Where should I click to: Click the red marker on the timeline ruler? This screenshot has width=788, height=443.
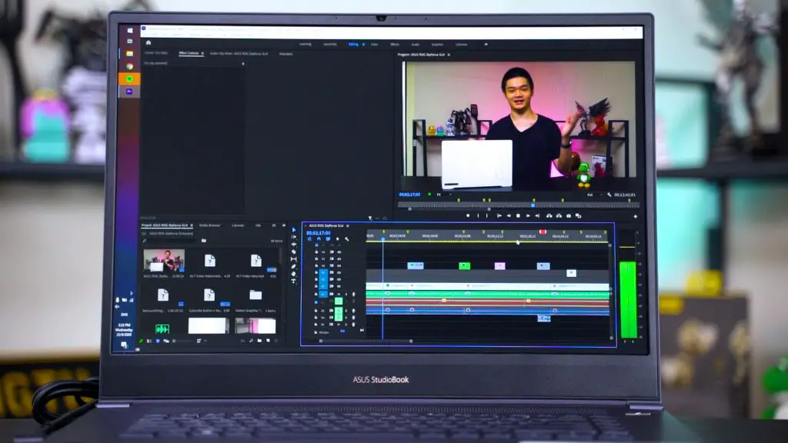[x=543, y=231]
